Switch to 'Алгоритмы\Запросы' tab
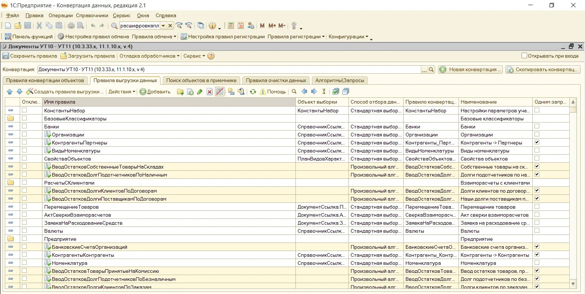The width and height of the screenshot is (585, 294). tap(340, 80)
